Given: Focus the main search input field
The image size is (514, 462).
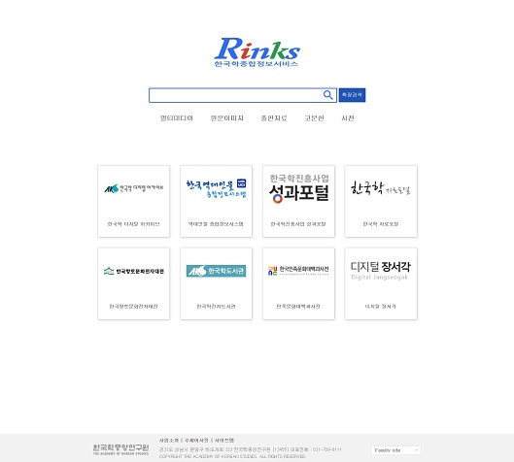Looking at the screenshot, I should pyautogui.click(x=236, y=95).
